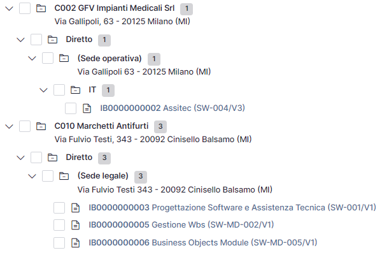
Task: Check the box beside IB0000000002 Assitec
Action: pos(71,108)
